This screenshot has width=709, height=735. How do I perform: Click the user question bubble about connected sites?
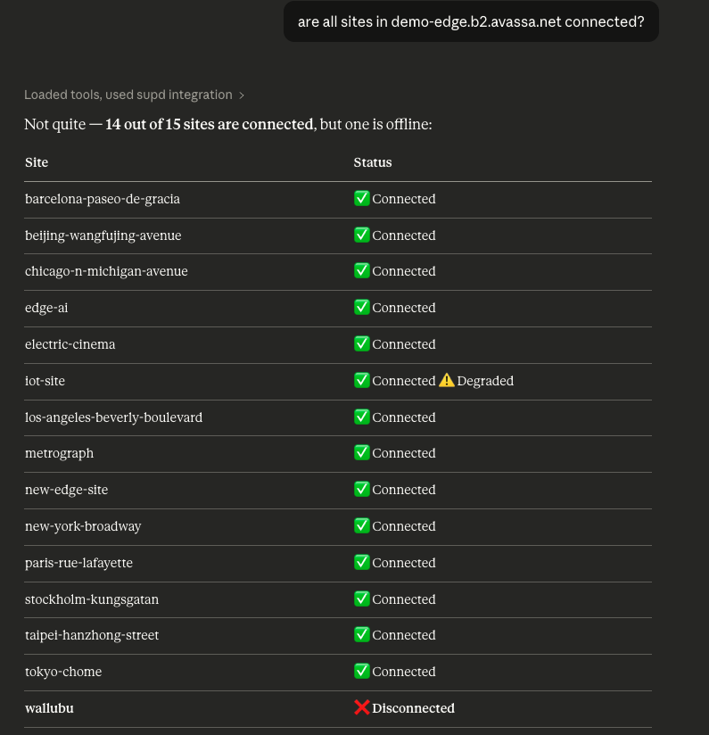[x=471, y=21]
